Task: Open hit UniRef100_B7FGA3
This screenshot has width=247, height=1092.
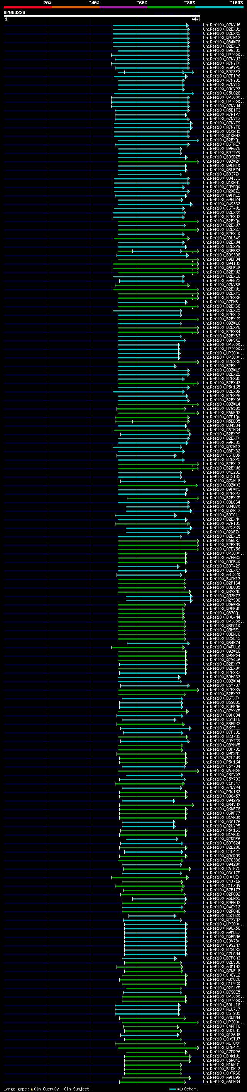Action: tap(221, 958)
